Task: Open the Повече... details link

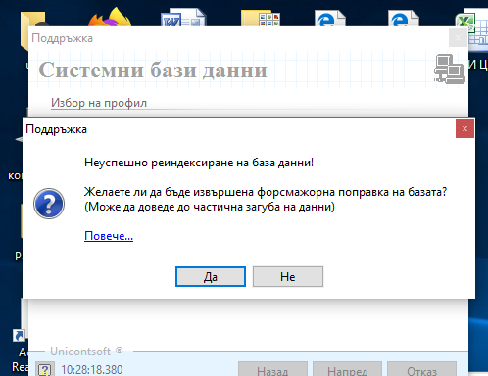Action: click(x=109, y=236)
